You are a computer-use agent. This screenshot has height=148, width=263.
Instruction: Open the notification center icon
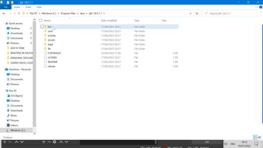(256, 144)
